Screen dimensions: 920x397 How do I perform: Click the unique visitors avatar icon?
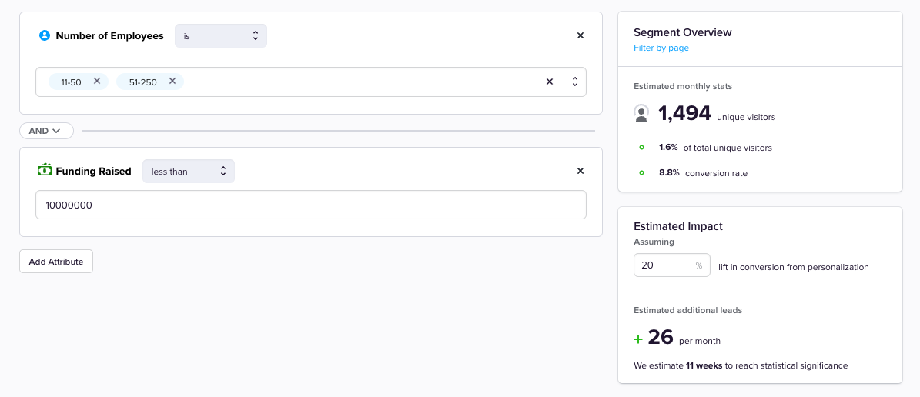pos(641,114)
